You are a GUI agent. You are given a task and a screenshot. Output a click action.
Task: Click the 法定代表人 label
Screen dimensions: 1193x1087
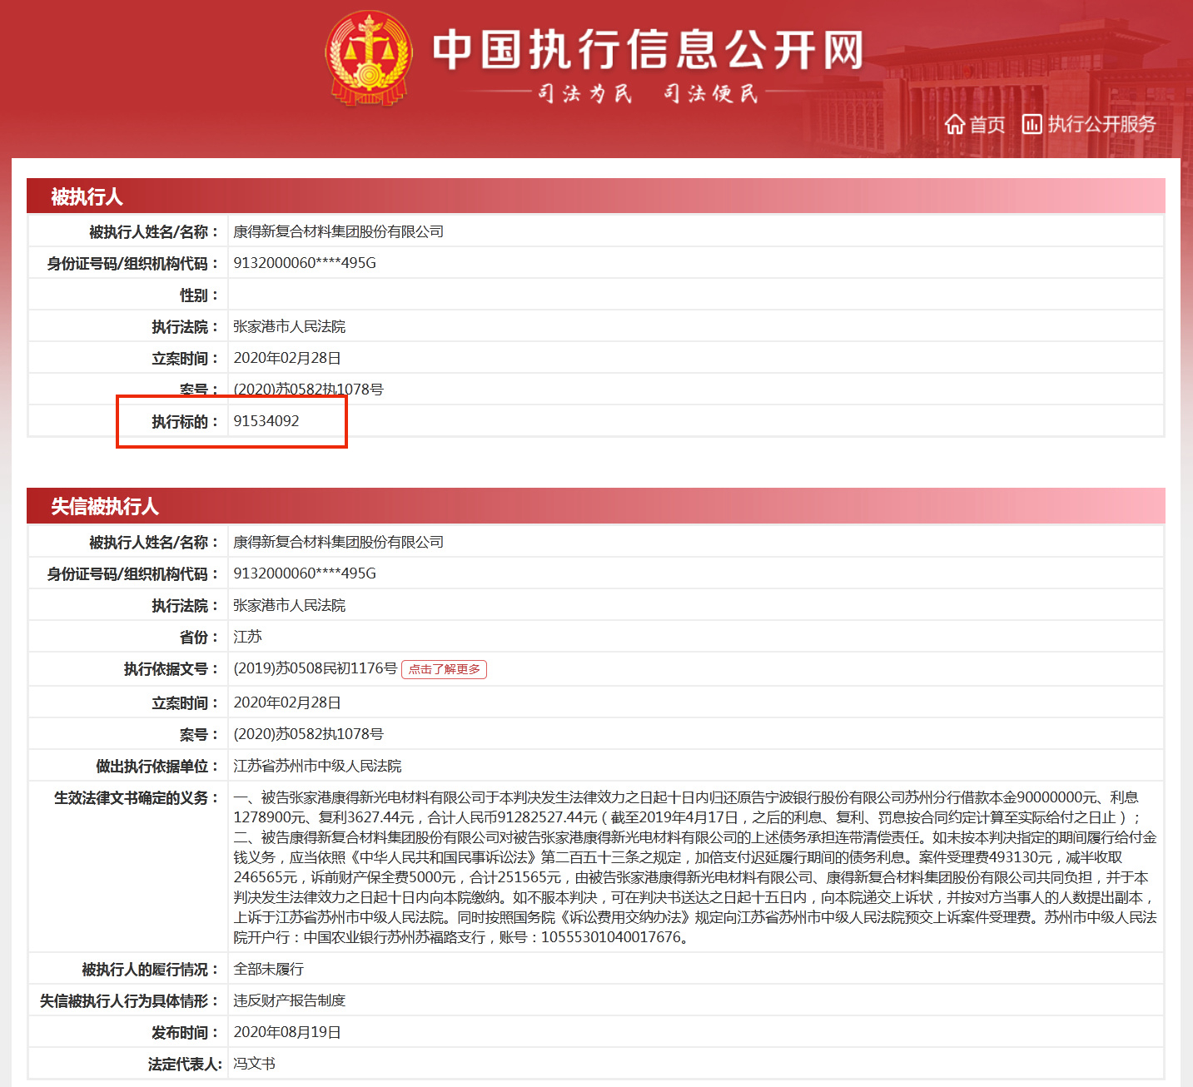pos(185,1065)
